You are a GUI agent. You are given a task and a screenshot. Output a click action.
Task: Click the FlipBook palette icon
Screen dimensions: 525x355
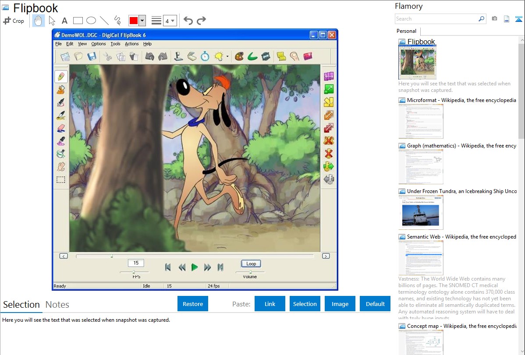[x=239, y=56]
